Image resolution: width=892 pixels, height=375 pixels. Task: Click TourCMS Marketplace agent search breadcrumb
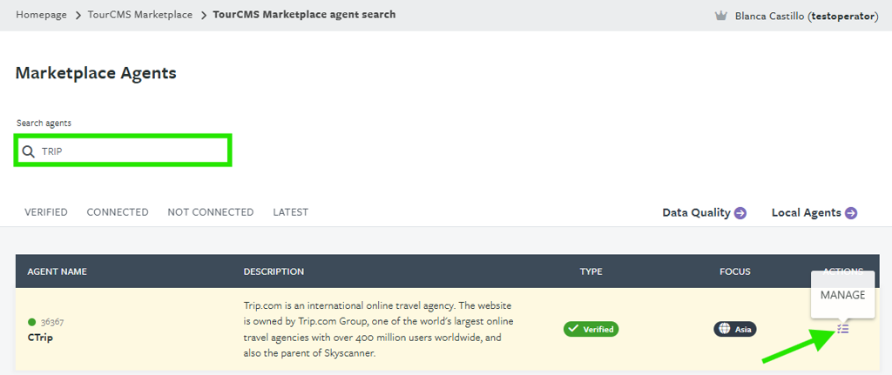(x=304, y=15)
